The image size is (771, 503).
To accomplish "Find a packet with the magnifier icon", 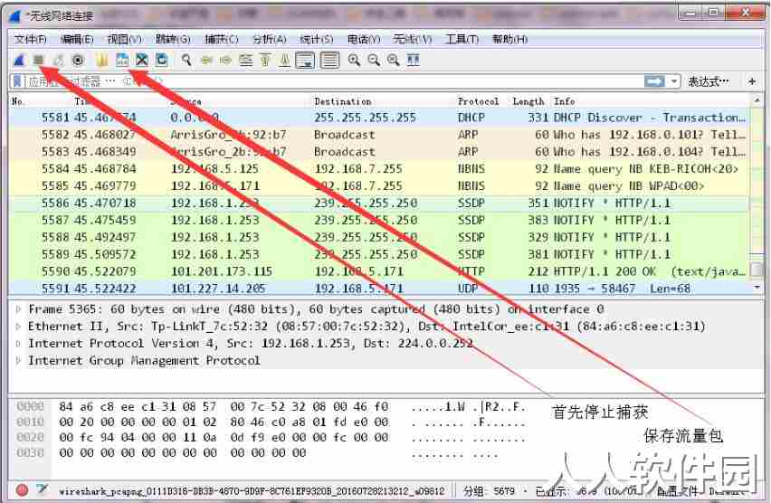I will (186, 61).
